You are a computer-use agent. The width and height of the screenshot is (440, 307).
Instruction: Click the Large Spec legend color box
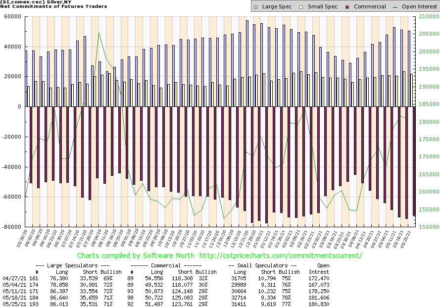click(x=255, y=7)
